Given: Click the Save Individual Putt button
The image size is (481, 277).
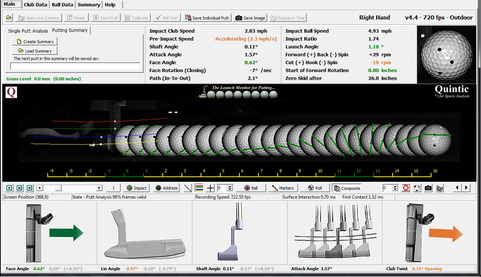Looking at the screenshot, I should (x=207, y=18).
